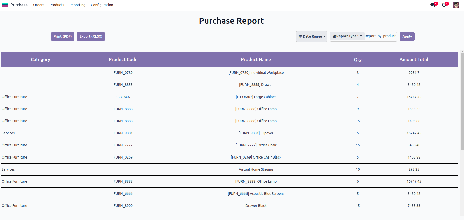Image resolution: width=464 pixels, height=220 pixels.
Task: Open the Reporting menu
Action: click(77, 5)
